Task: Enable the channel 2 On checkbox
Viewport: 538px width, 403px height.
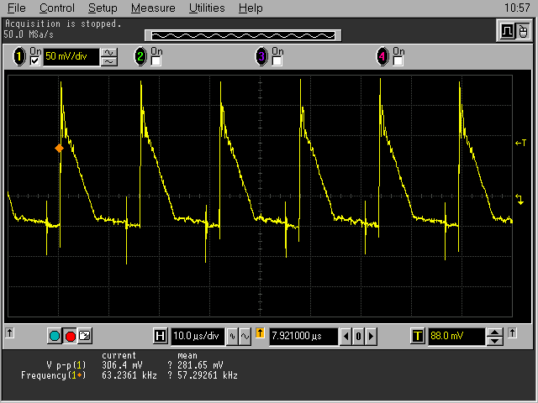Action: tap(156, 61)
